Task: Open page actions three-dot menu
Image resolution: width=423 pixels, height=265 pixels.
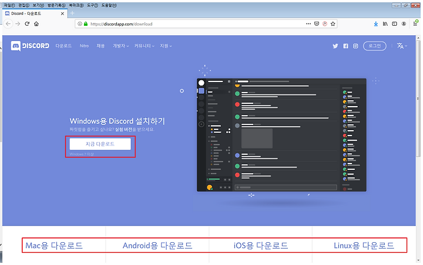Action: pyautogui.click(x=308, y=23)
